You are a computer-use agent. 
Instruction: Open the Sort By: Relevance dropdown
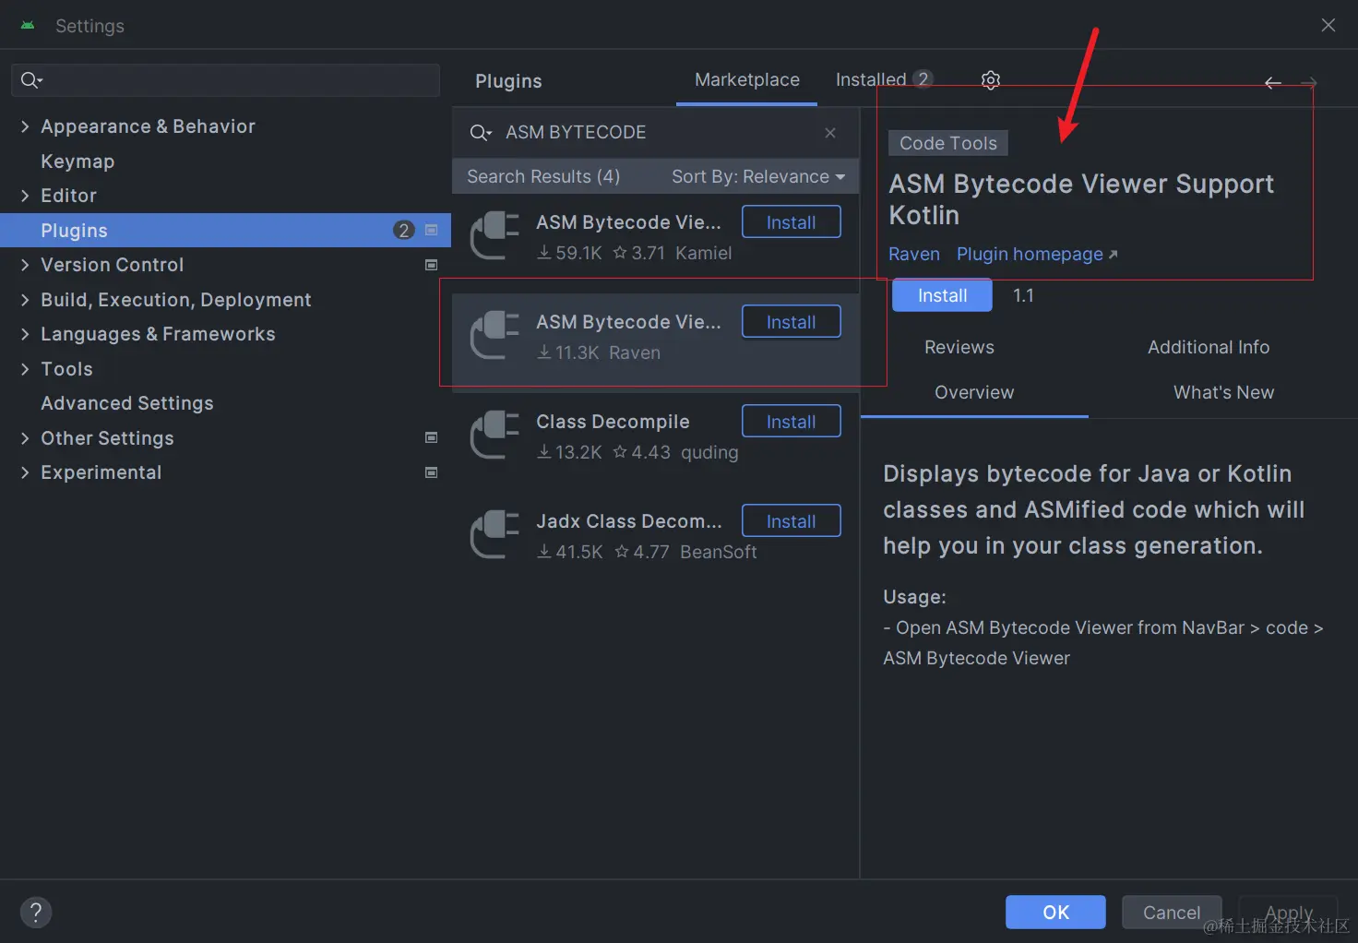(758, 176)
